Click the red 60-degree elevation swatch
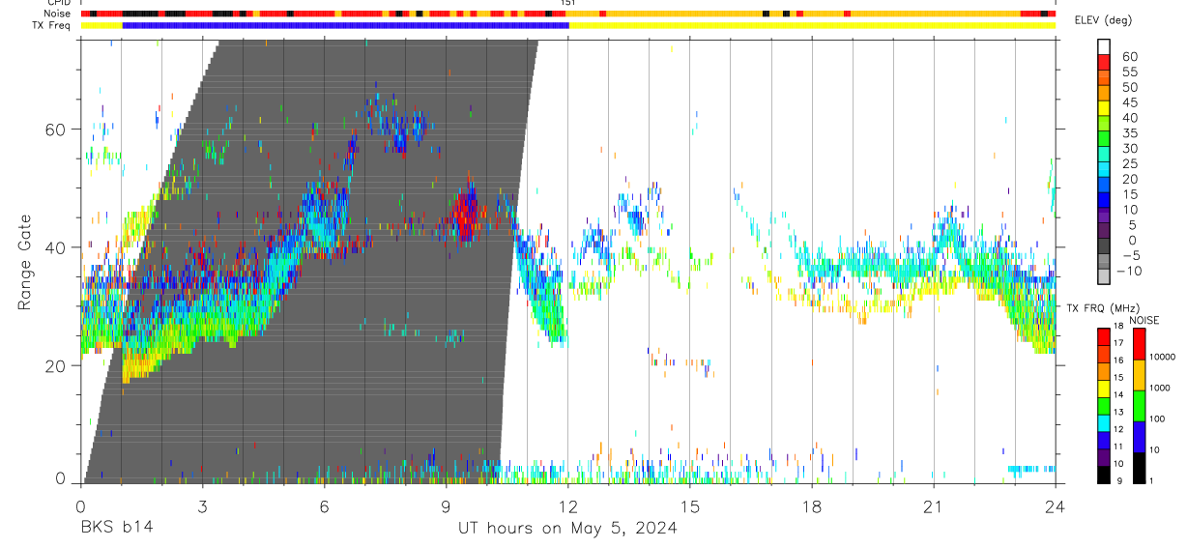The height and width of the screenshot is (548, 1187). 1104,62
